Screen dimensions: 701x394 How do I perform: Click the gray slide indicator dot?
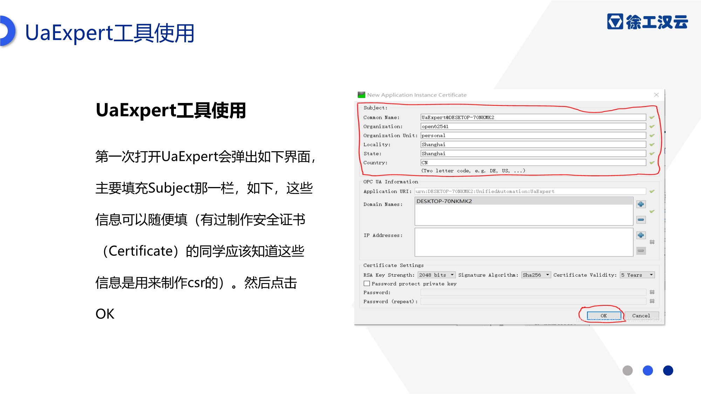click(x=627, y=371)
